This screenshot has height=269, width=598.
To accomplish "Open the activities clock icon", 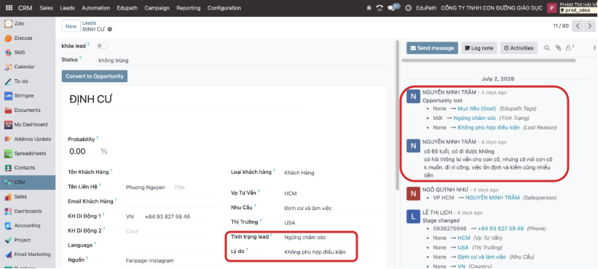I will pos(408,8).
